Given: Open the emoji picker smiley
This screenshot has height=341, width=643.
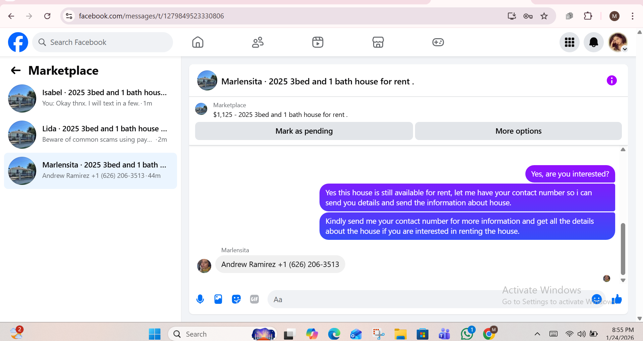Looking at the screenshot, I should [597, 299].
